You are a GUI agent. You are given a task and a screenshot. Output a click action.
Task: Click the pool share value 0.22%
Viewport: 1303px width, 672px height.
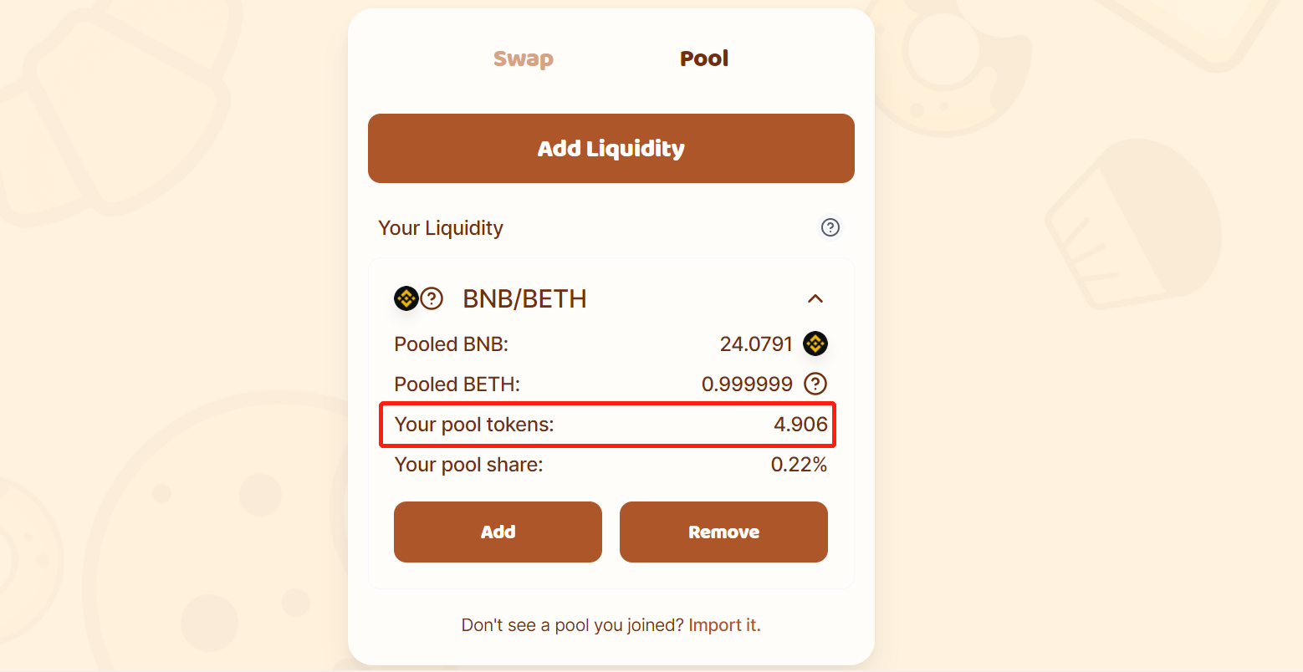(799, 465)
